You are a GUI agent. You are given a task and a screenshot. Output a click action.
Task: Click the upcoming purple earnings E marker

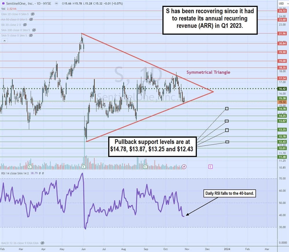pyautogui.click(x=210, y=167)
